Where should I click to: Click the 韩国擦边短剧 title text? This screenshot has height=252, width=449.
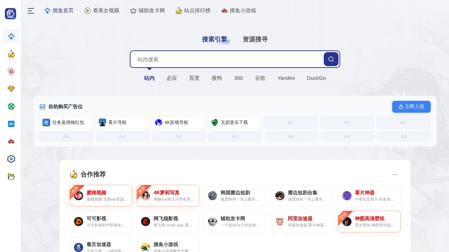coord(235,192)
